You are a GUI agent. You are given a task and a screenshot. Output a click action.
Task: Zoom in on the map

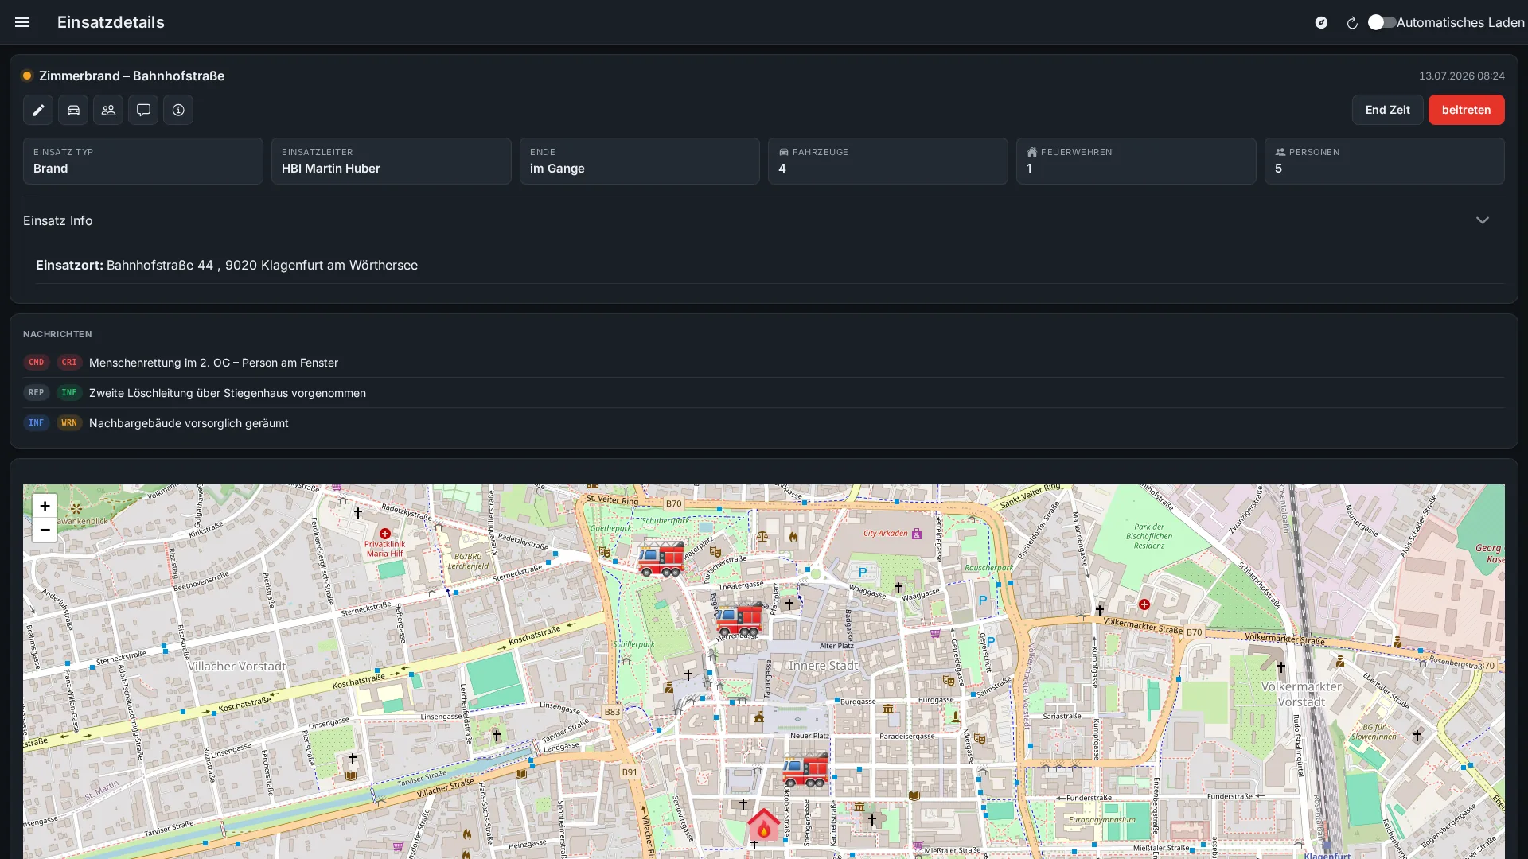[x=45, y=506]
